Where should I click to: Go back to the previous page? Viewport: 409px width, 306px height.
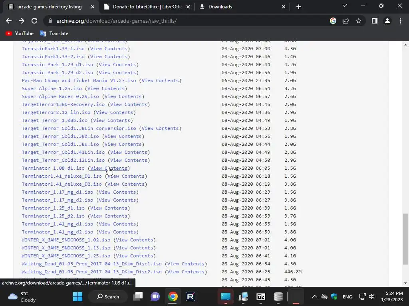coord(9,21)
